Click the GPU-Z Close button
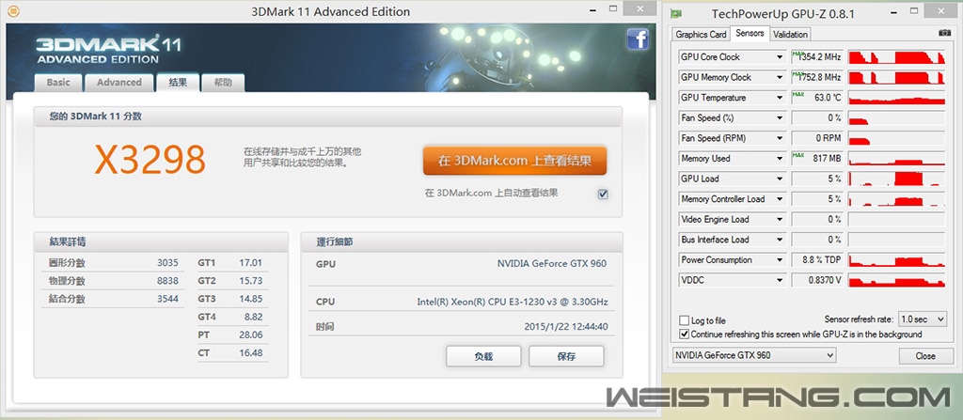Viewport: 963px width, 420px height. (x=925, y=356)
